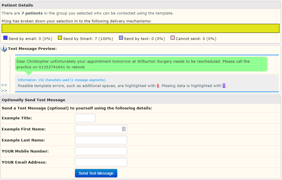Click the lavender Send by text swatch
This screenshot has height=180, width=282.
(121, 38)
